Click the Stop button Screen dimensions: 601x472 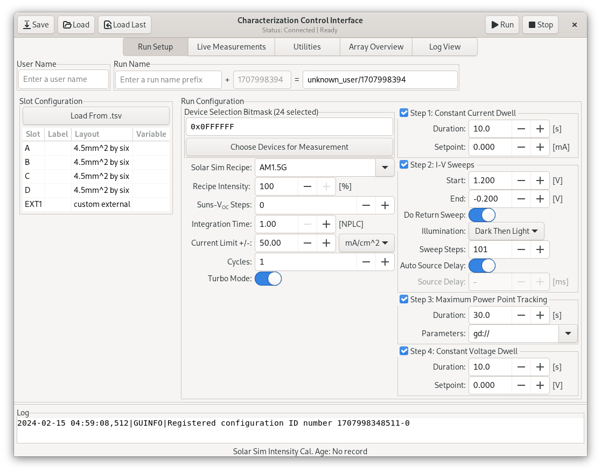coord(541,25)
